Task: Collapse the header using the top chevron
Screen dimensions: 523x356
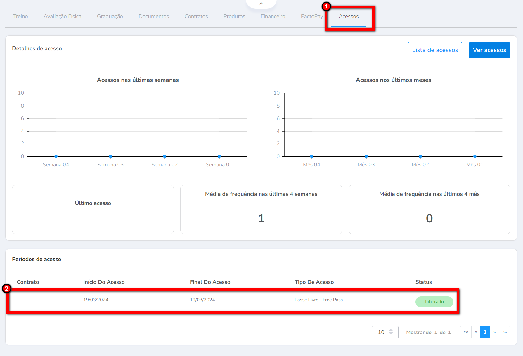Action: pos(261,4)
